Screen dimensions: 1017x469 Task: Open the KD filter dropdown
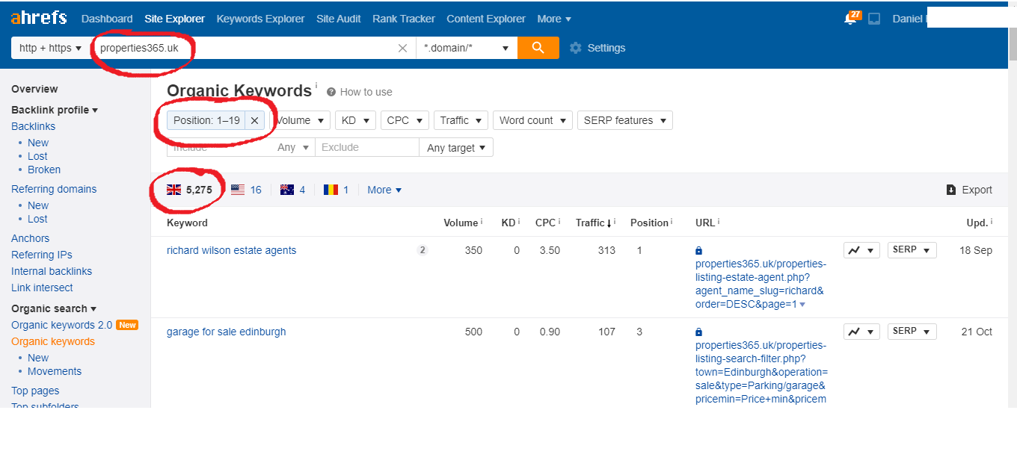click(x=355, y=120)
